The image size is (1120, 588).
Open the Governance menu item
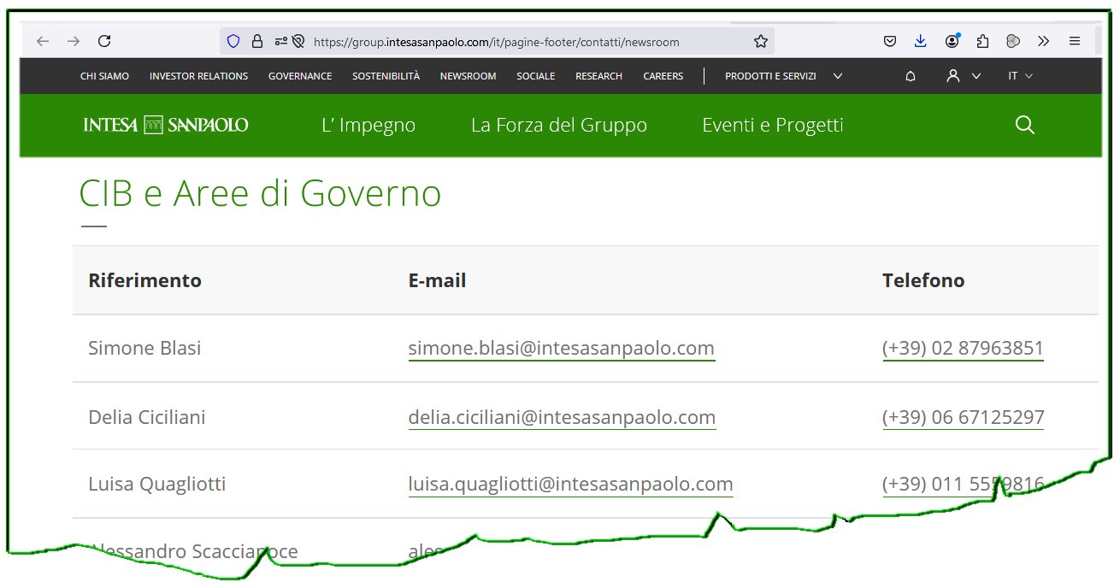pyautogui.click(x=300, y=76)
